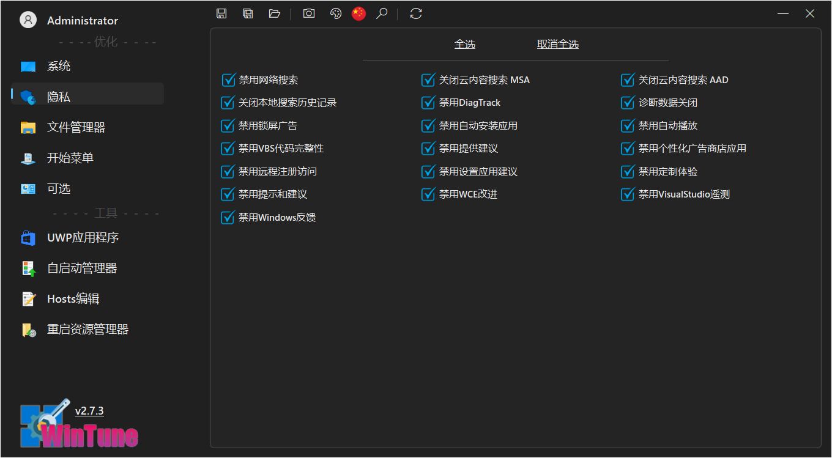Click the Save As icon
The height and width of the screenshot is (458, 832).
coord(248,13)
